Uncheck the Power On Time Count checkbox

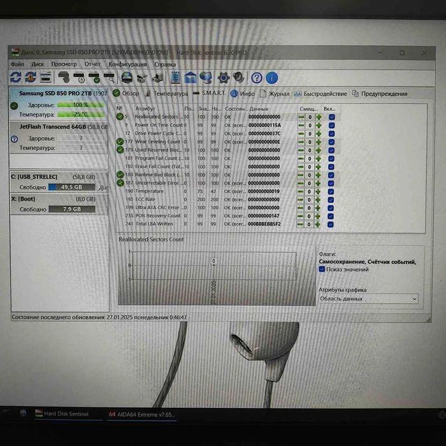pos(332,126)
